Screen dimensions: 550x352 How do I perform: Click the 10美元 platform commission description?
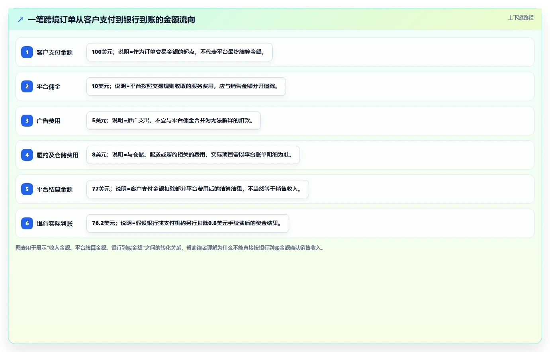[x=186, y=86]
